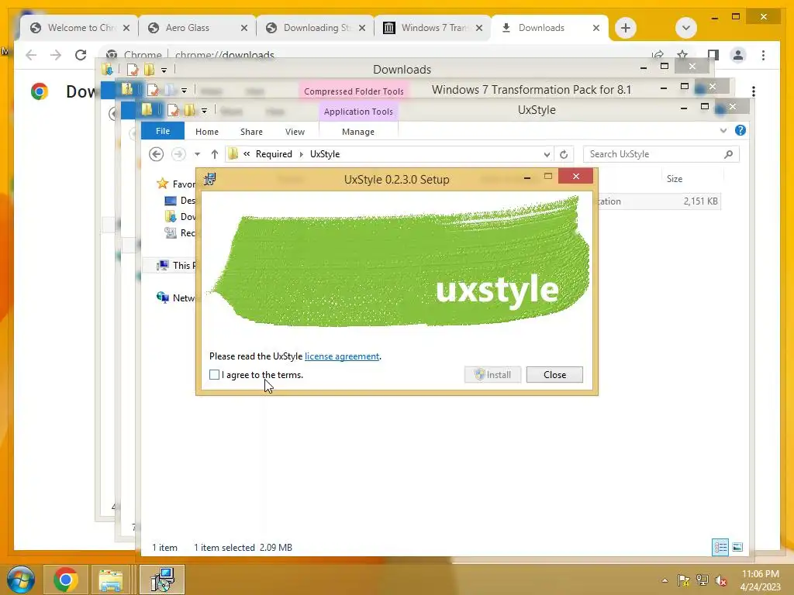Sort by the Size column header
The image size is (794, 595).
674,179
